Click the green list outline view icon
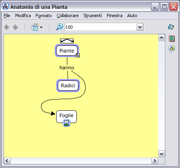 [x=172, y=39]
